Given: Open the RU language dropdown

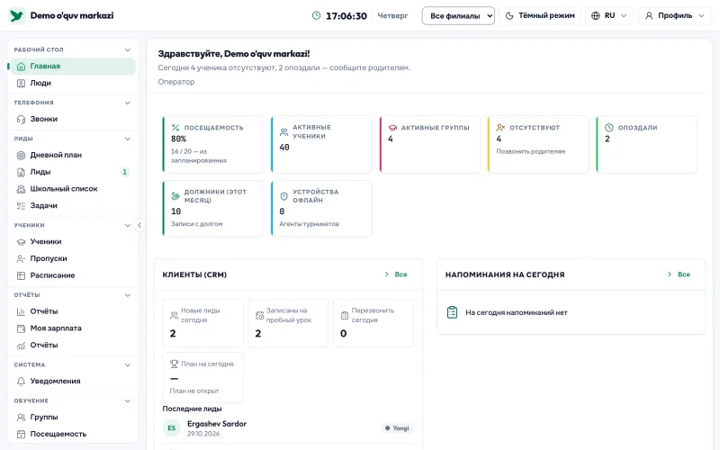Looking at the screenshot, I should point(609,15).
